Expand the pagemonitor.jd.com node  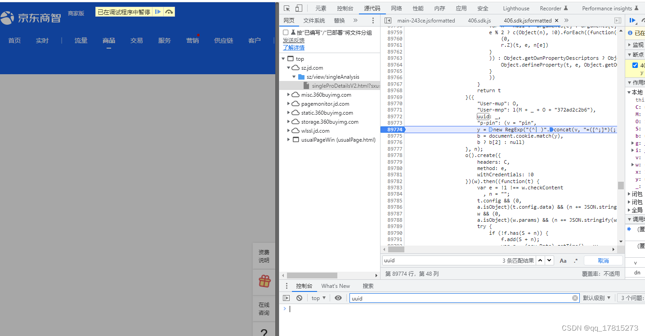tap(289, 104)
